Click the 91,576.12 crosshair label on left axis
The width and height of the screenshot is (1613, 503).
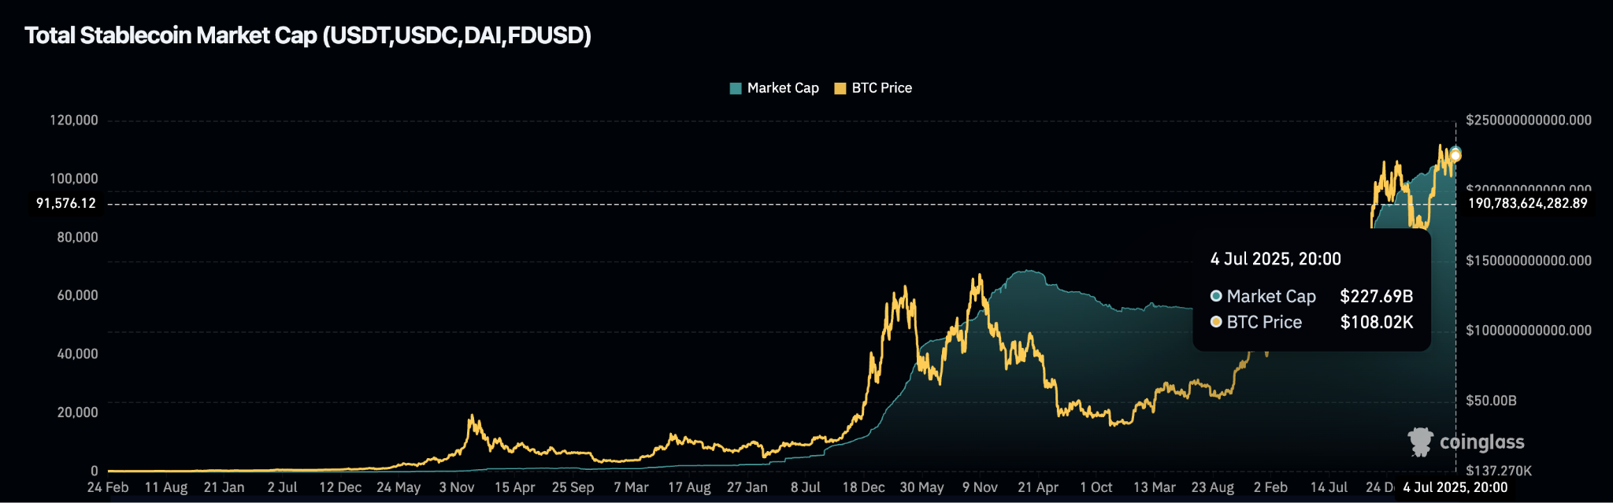tap(66, 203)
